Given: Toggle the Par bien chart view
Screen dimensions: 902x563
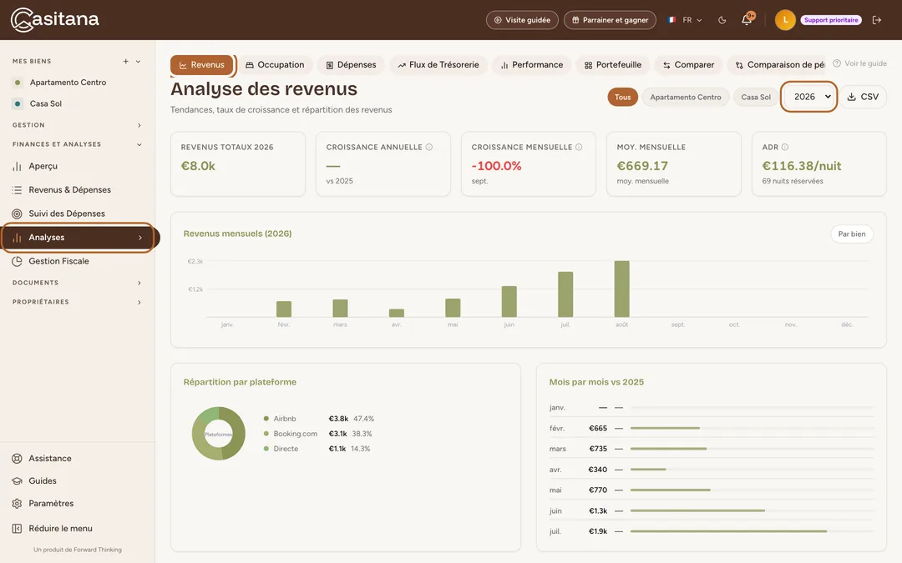Looking at the screenshot, I should pos(851,234).
